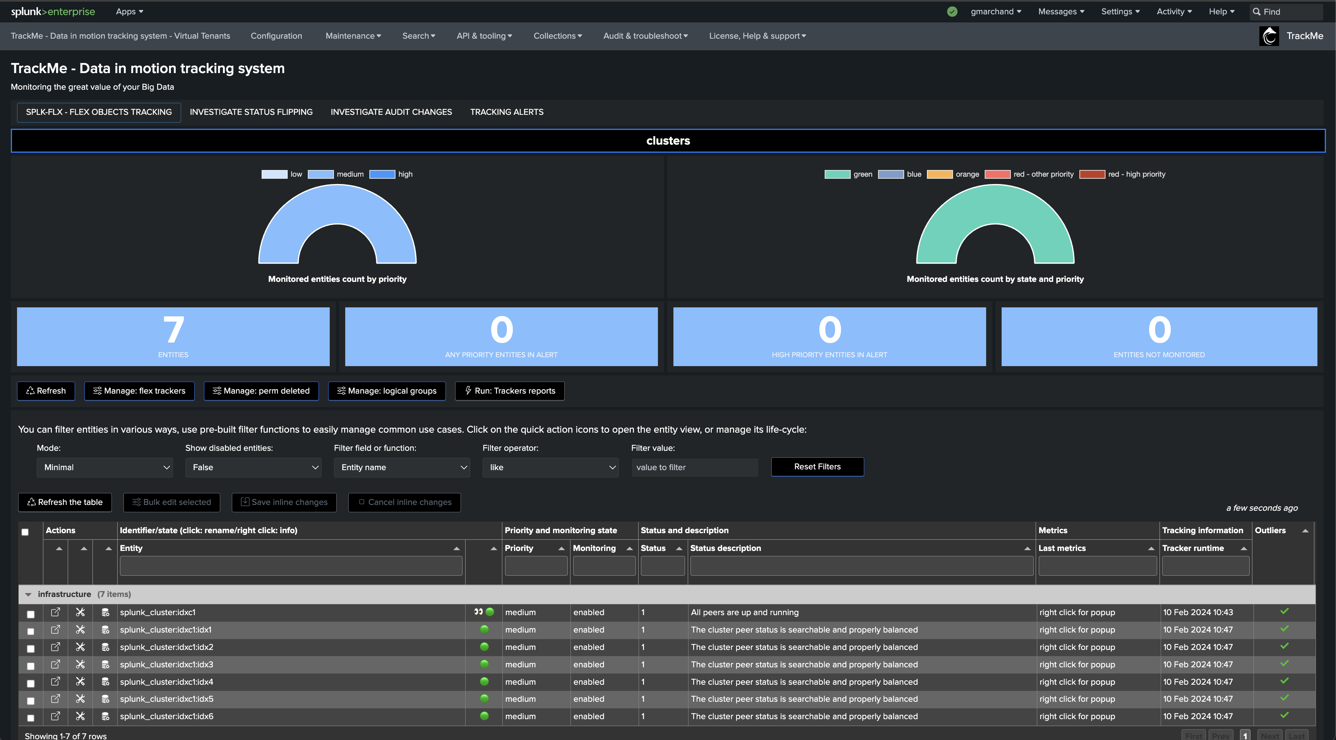
Task: Collapse the infrastructure group row
Action: click(x=28, y=594)
